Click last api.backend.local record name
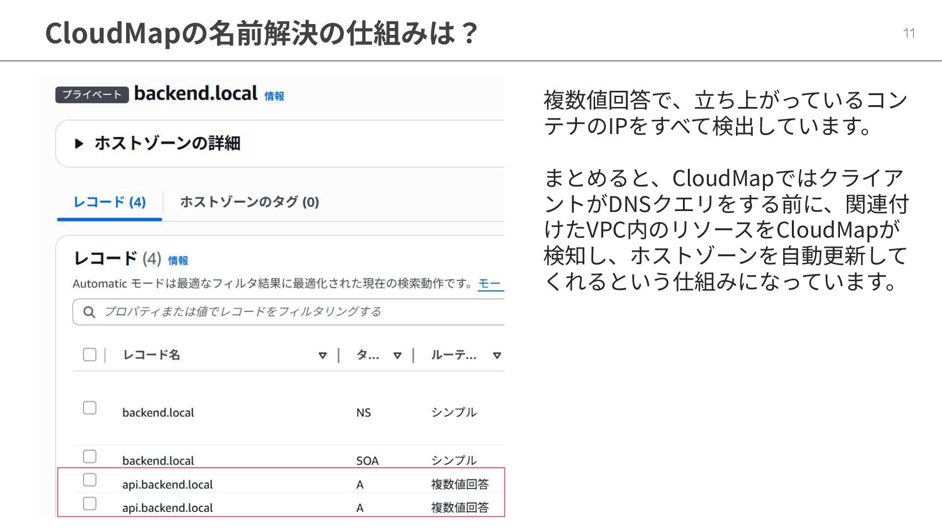The width and height of the screenshot is (942, 530). (167, 508)
